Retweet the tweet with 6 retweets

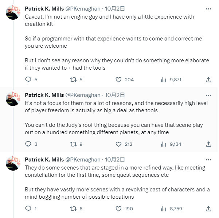pyautogui.click(x=73, y=209)
